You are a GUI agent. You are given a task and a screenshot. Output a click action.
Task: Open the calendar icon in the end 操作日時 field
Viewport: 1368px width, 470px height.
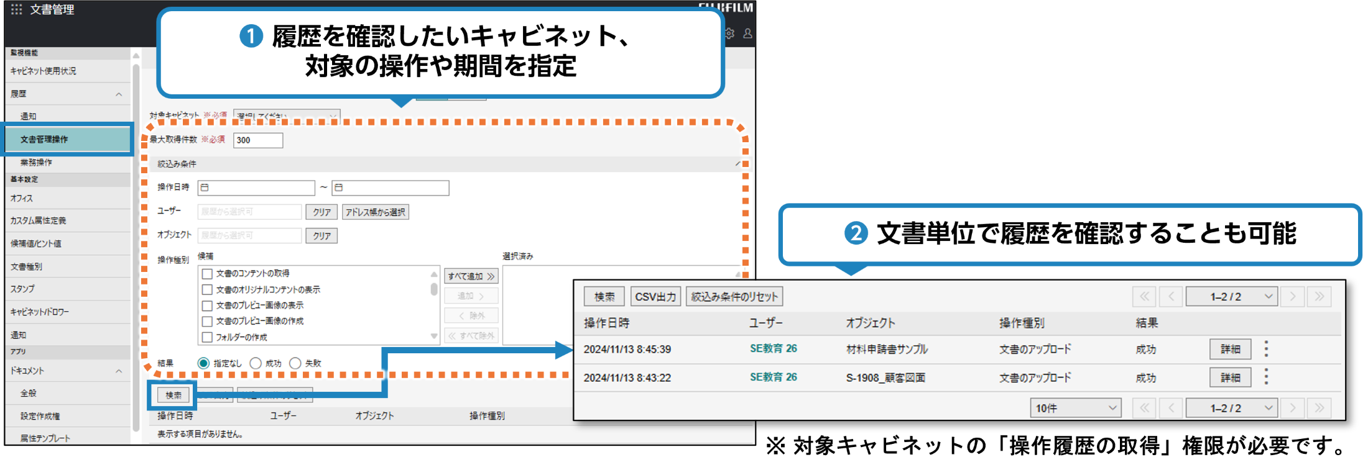tap(339, 188)
